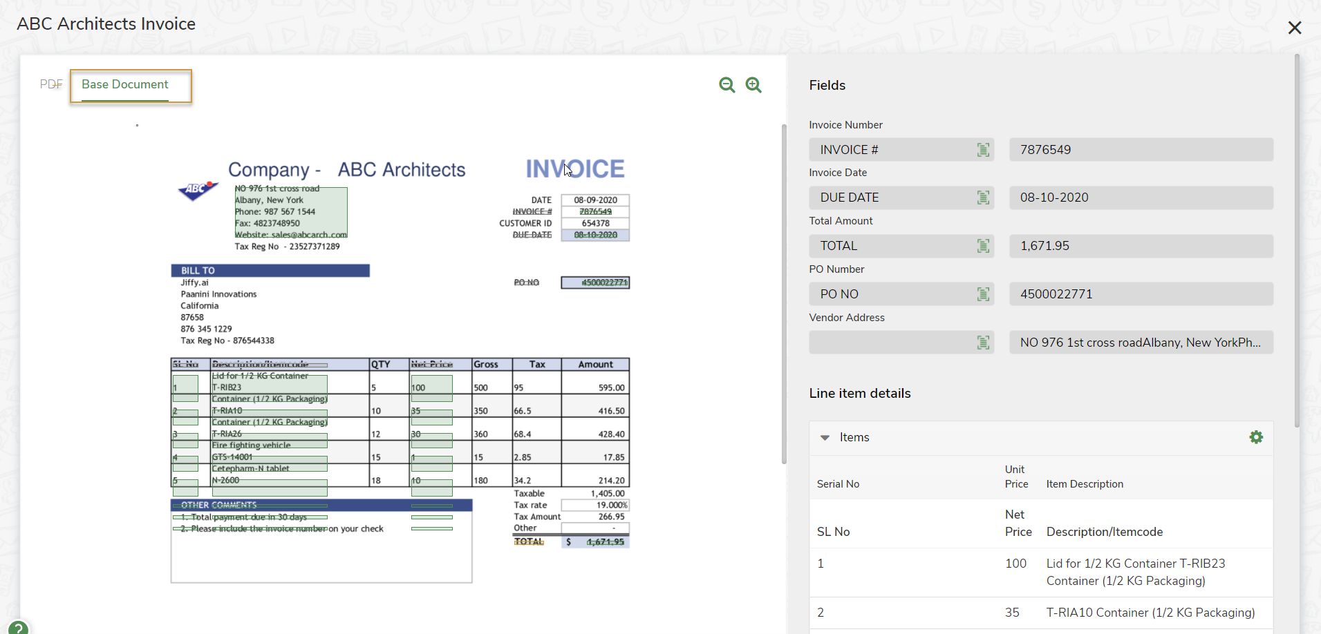The image size is (1321, 634).
Task: Edit the invoice date value 08-10-2020
Action: click(1141, 198)
